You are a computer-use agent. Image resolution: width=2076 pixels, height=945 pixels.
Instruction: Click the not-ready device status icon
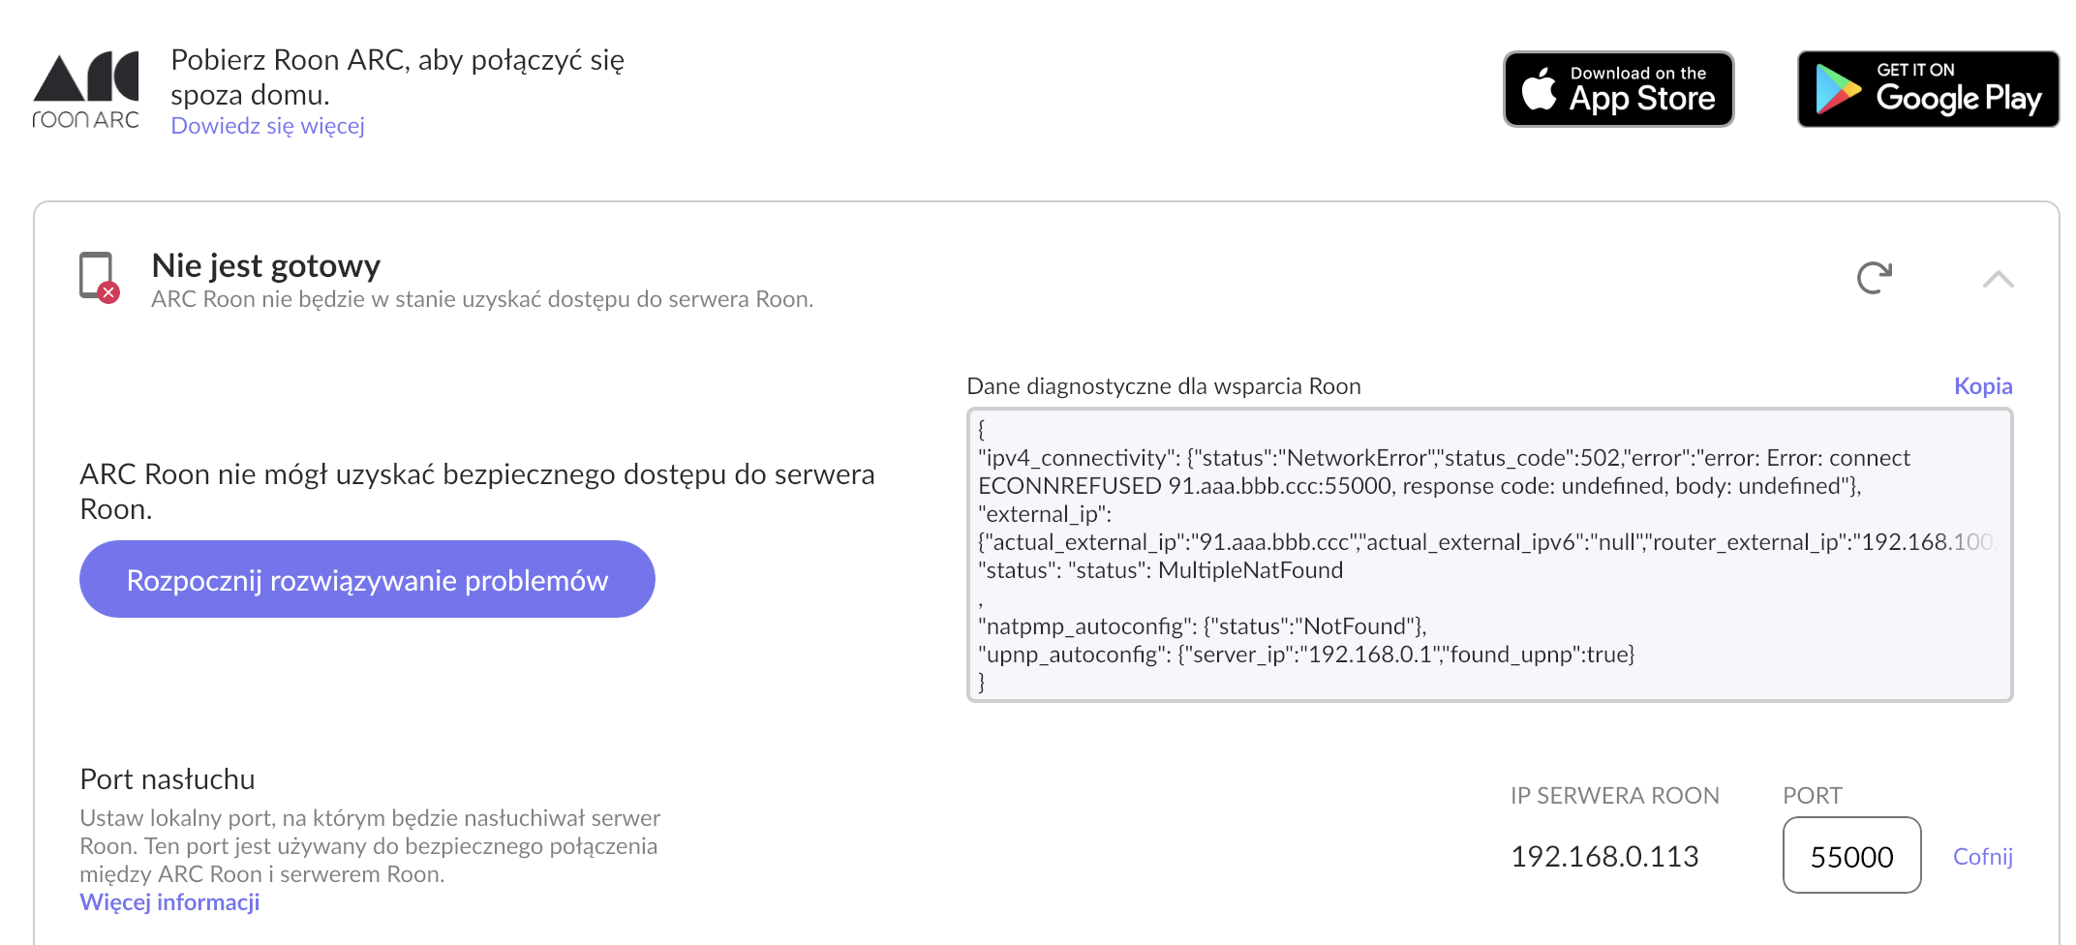[98, 277]
